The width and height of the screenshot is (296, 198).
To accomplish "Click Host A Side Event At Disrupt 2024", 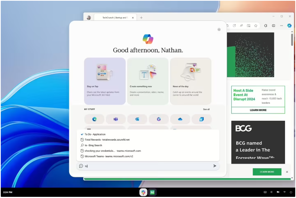I will coord(244,95).
